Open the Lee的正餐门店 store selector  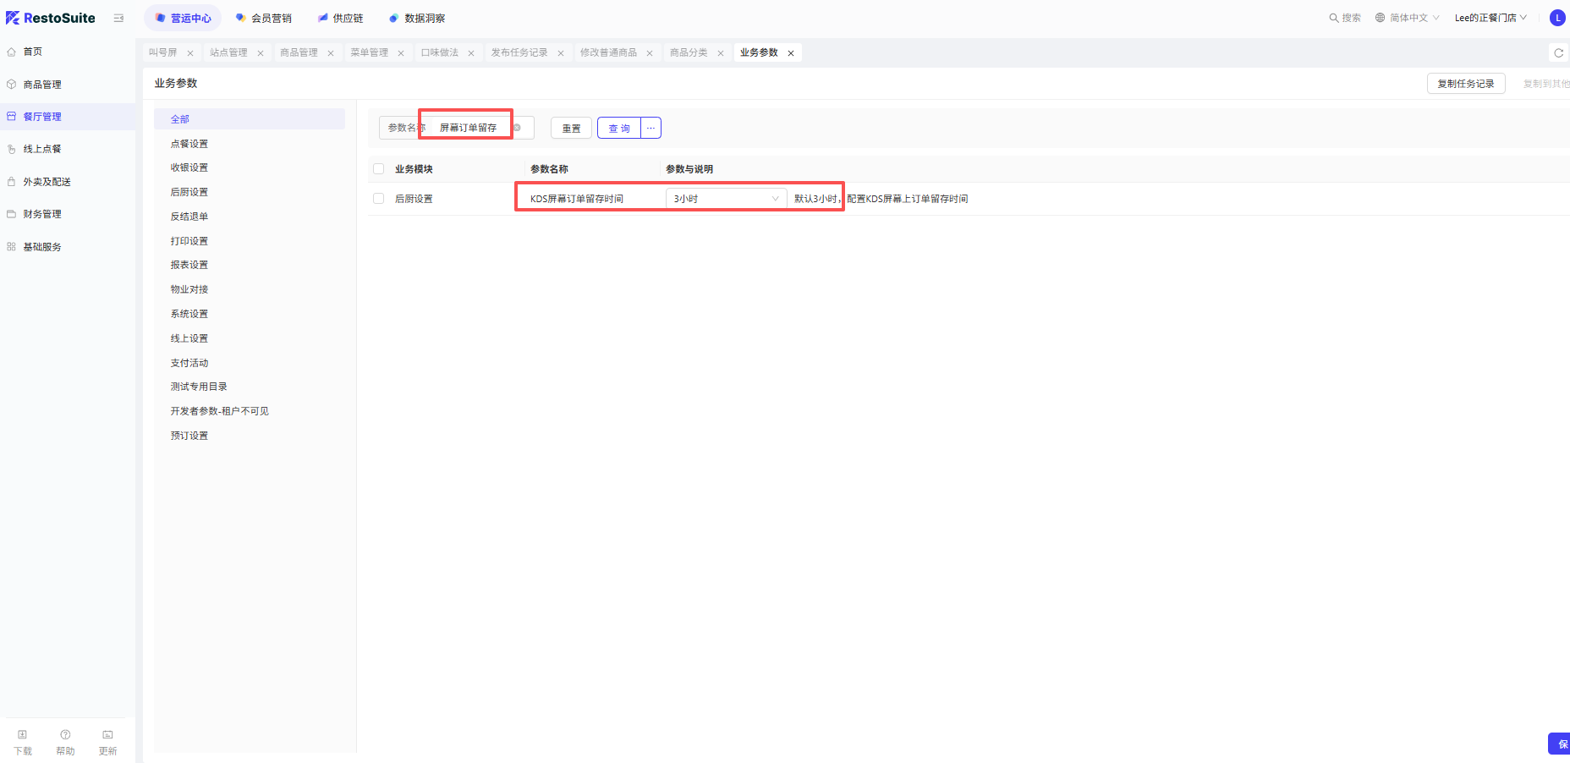(x=1490, y=18)
